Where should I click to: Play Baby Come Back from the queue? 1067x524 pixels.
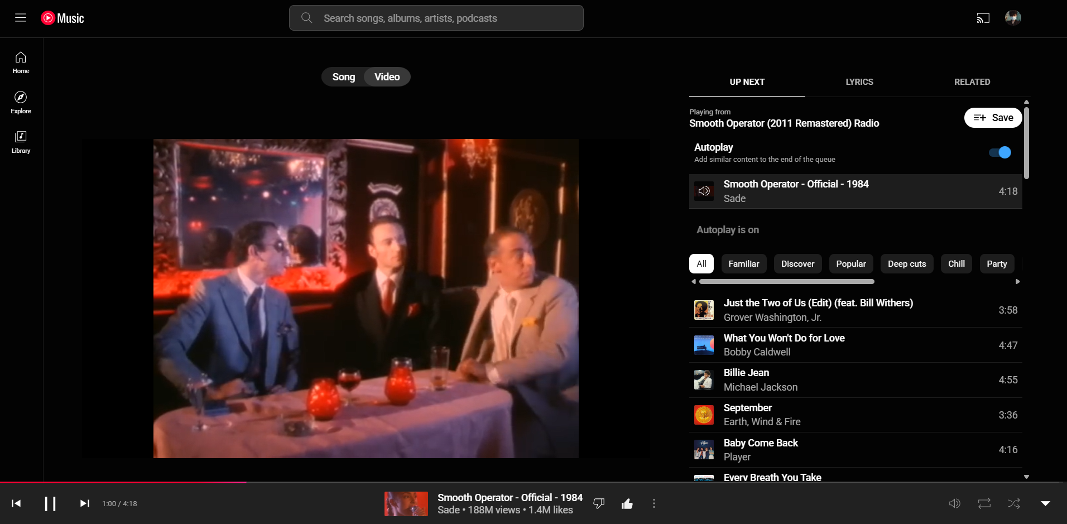click(855, 449)
